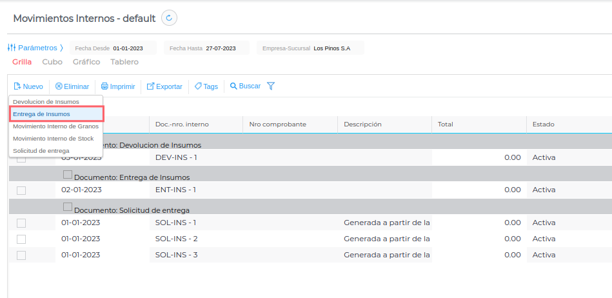Select Movimiento Interno de Granos option
612x298 pixels.
pyautogui.click(x=56, y=126)
